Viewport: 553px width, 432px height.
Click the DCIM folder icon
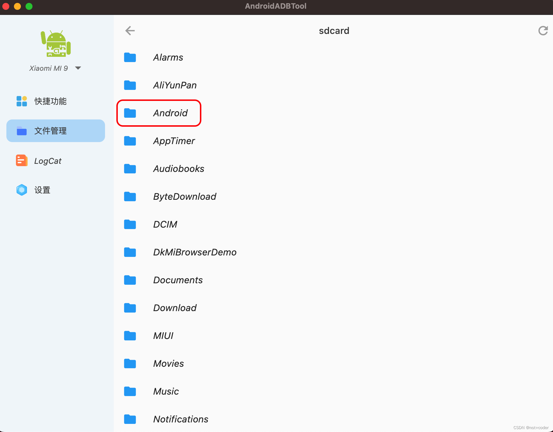coord(130,224)
